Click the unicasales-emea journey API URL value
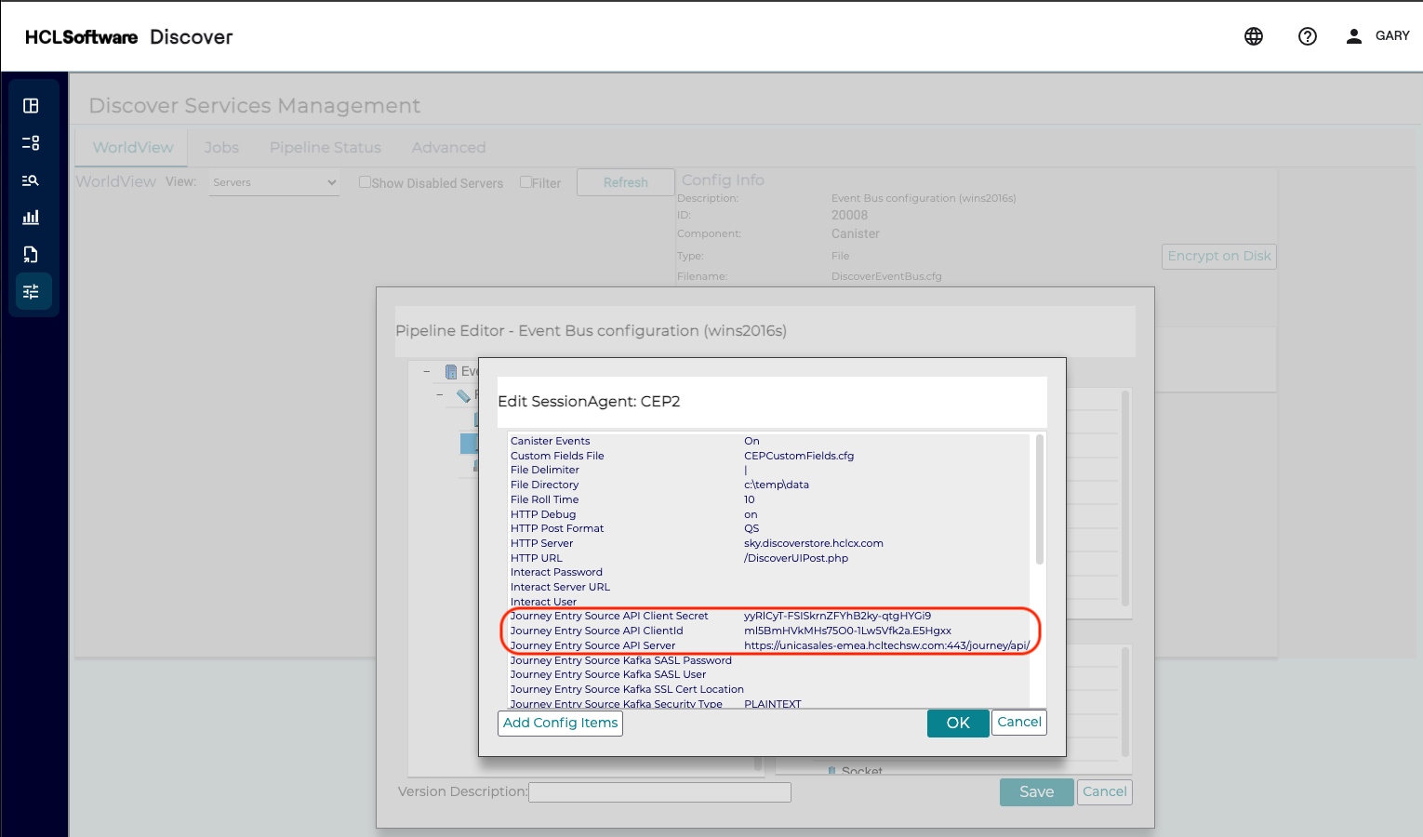The height and width of the screenshot is (837, 1423). coord(886,645)
